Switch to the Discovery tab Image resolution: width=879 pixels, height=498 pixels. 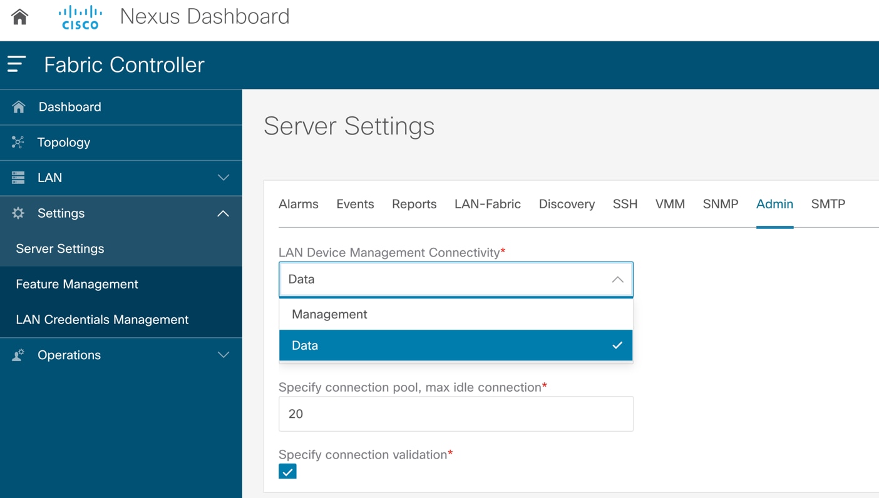click(567, 204)
